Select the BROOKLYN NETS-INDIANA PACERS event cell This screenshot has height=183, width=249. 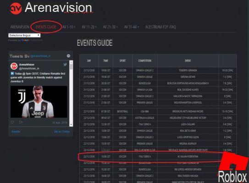click(x=188, y=111)
